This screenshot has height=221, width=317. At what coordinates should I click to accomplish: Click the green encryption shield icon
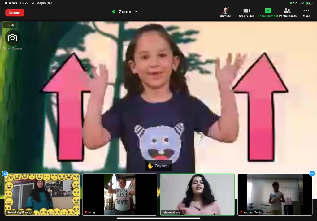114,12
